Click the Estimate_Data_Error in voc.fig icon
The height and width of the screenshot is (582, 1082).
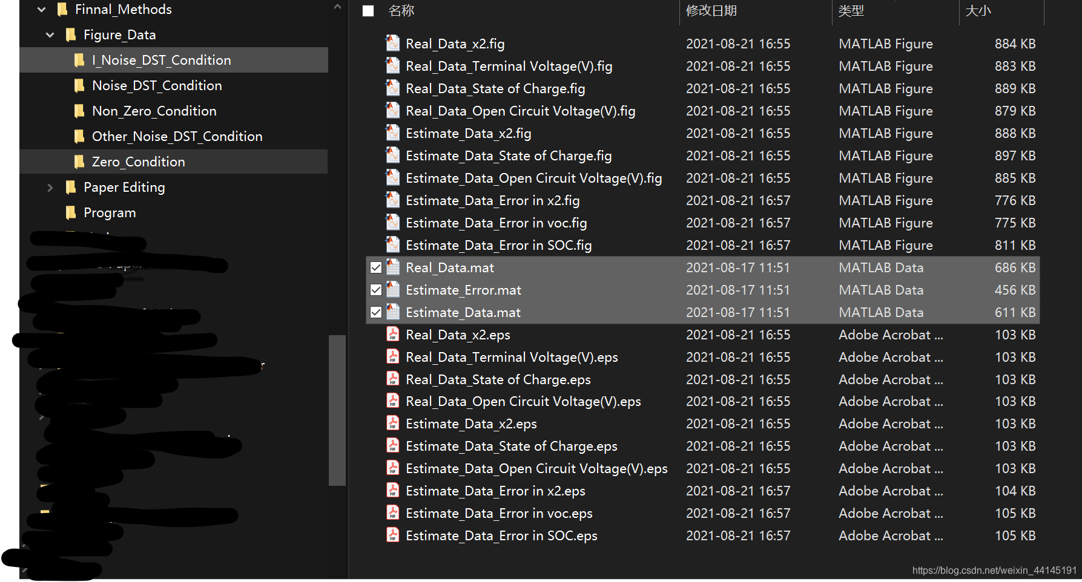[393, 222]
